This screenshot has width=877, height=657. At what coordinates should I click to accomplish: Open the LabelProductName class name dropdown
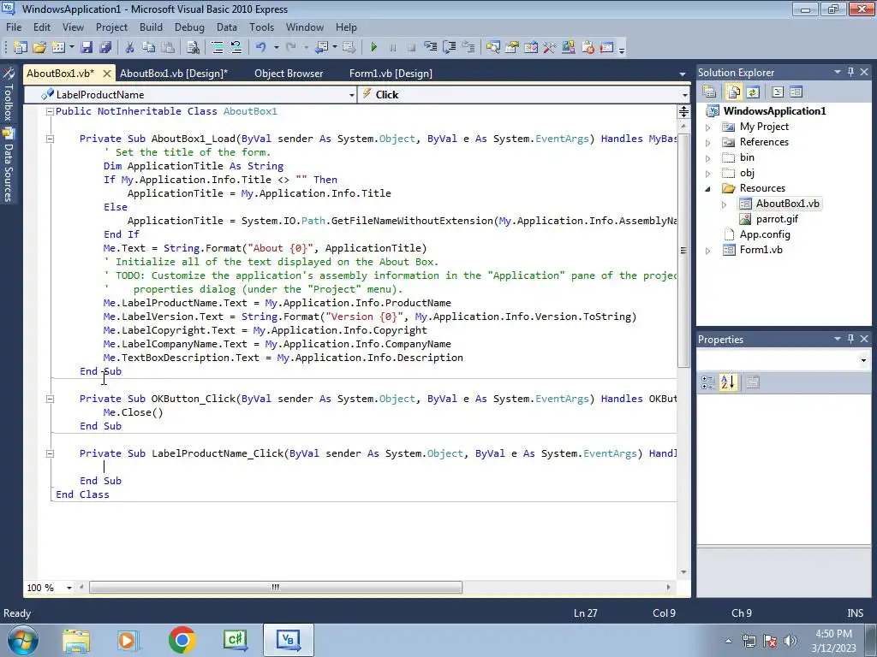[352, 95]
